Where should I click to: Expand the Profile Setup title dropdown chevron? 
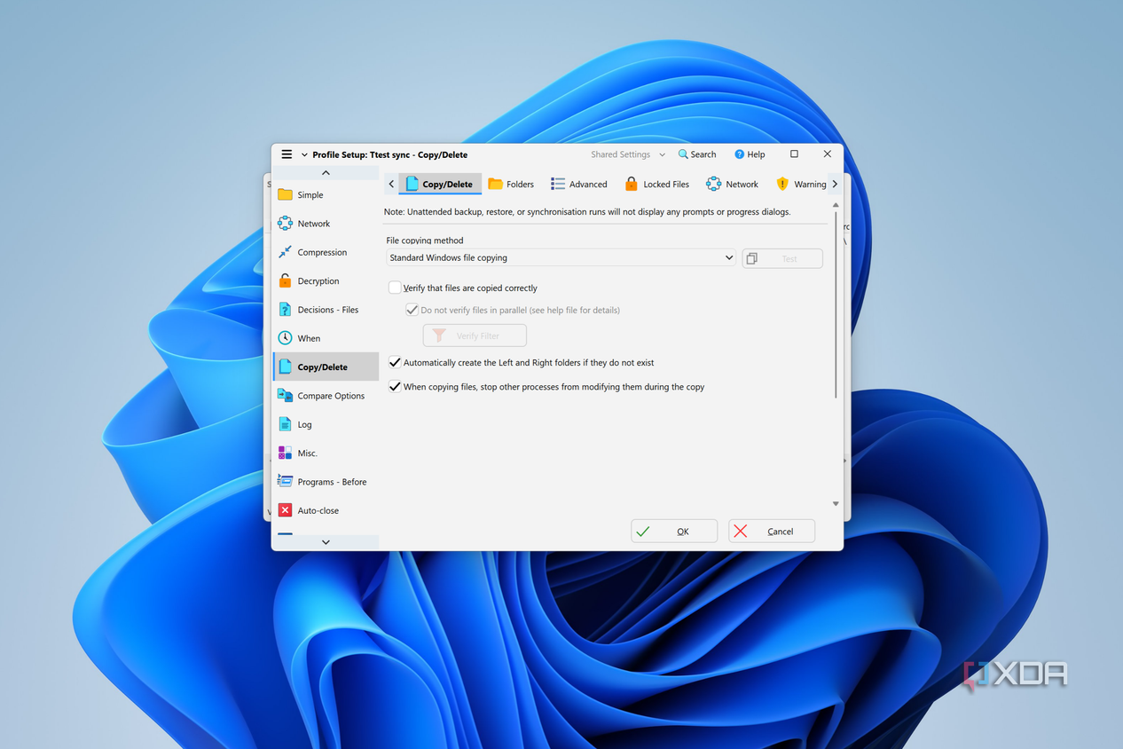(x=304, y=154)
